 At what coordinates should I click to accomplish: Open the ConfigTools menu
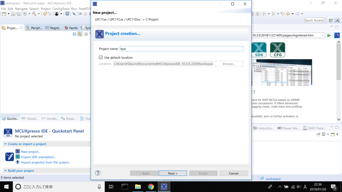[x=61, y=9]
